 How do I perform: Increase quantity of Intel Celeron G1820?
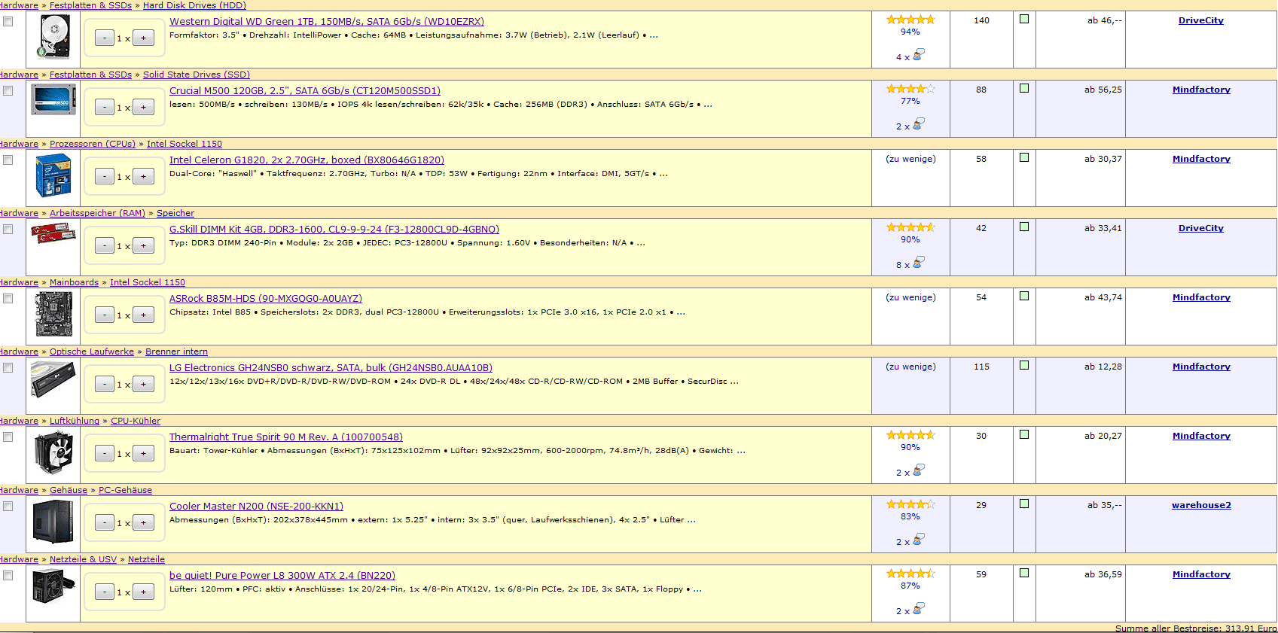[x=143, y=177]
